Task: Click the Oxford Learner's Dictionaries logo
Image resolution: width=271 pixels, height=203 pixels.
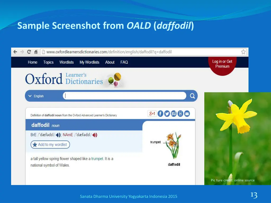Action: (73, 79)
